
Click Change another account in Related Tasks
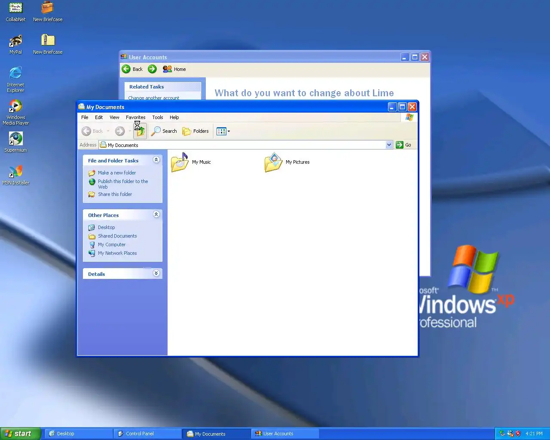pos(153,98)
